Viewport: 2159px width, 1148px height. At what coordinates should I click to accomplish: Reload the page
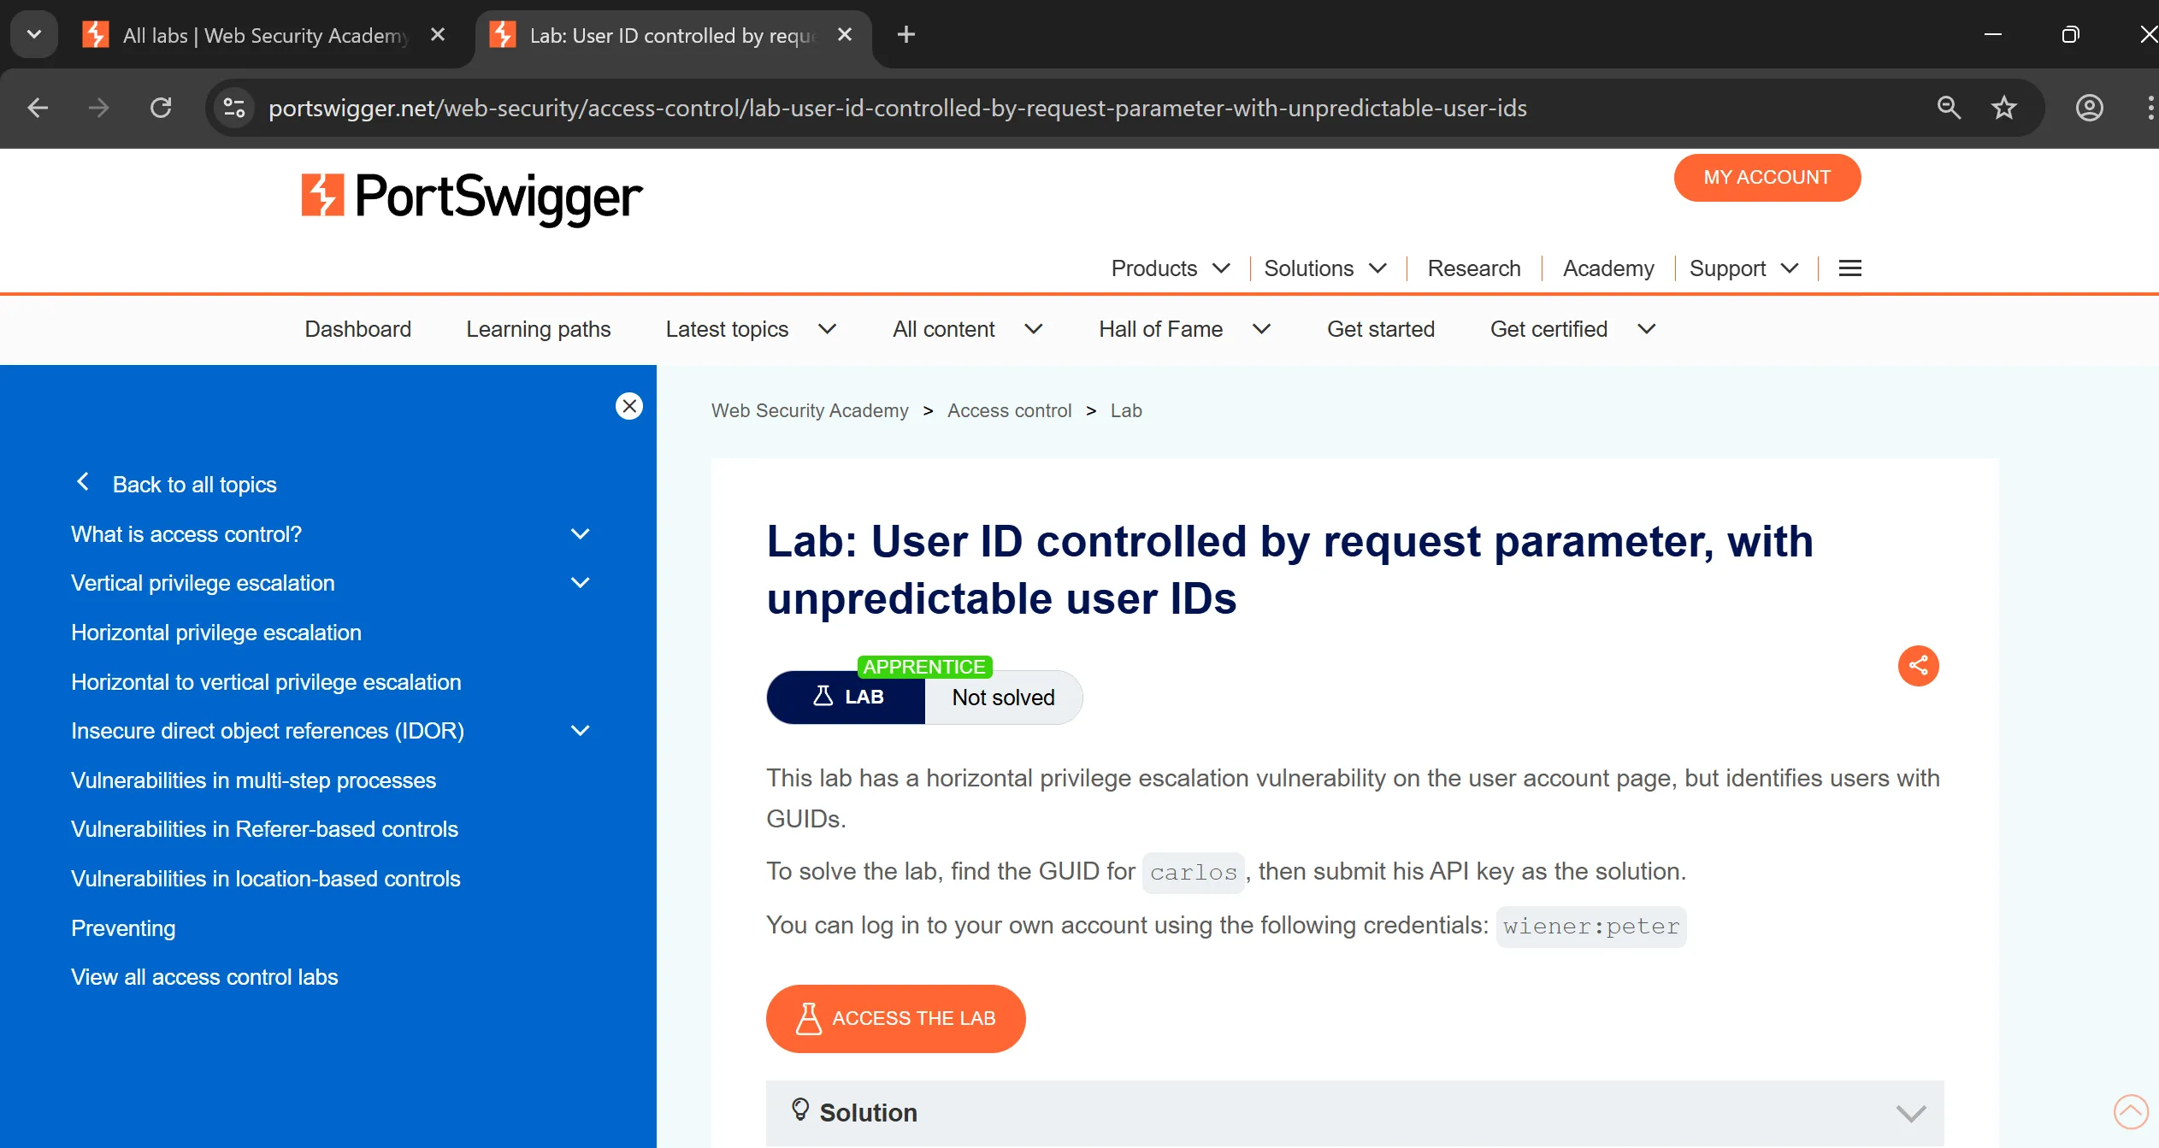161,108
